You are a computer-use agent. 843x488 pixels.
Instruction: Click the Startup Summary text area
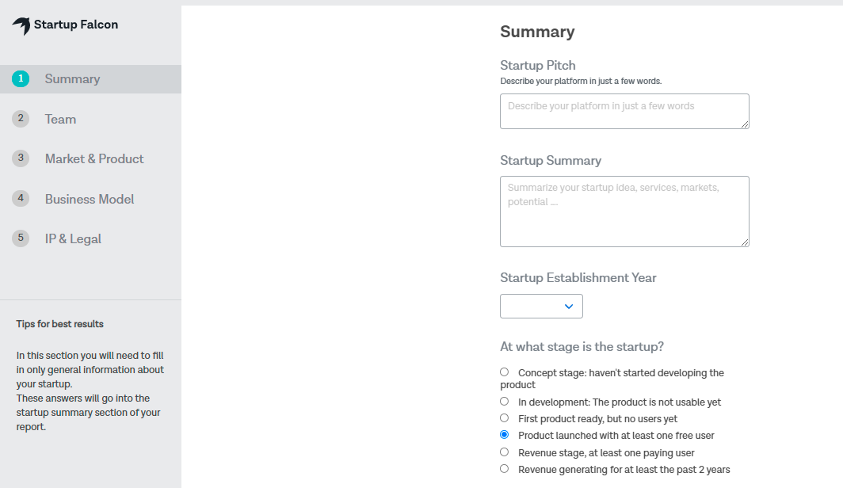pos(624,211)
